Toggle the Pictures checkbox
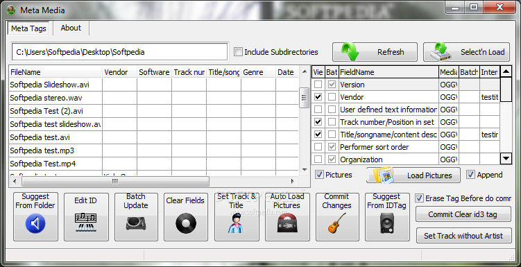Image resolution: width=521 pixels, height=267 pixels. [319, 175]
